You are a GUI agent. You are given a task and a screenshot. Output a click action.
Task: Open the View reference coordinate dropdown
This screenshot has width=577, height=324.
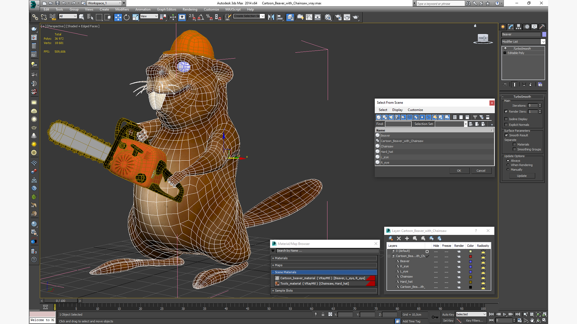(x=149, y=16)
